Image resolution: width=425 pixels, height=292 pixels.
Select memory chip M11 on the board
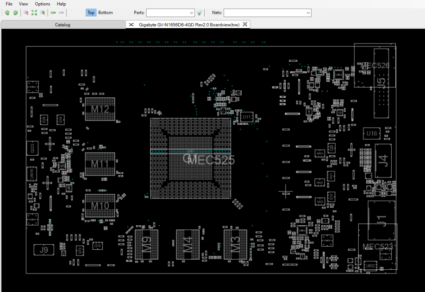click(x=100, y=164)
